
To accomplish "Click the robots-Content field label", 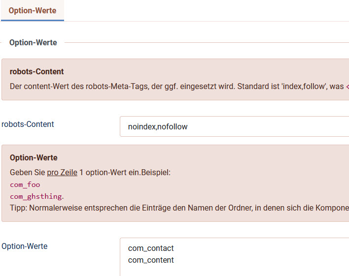I will coord(28,124).
